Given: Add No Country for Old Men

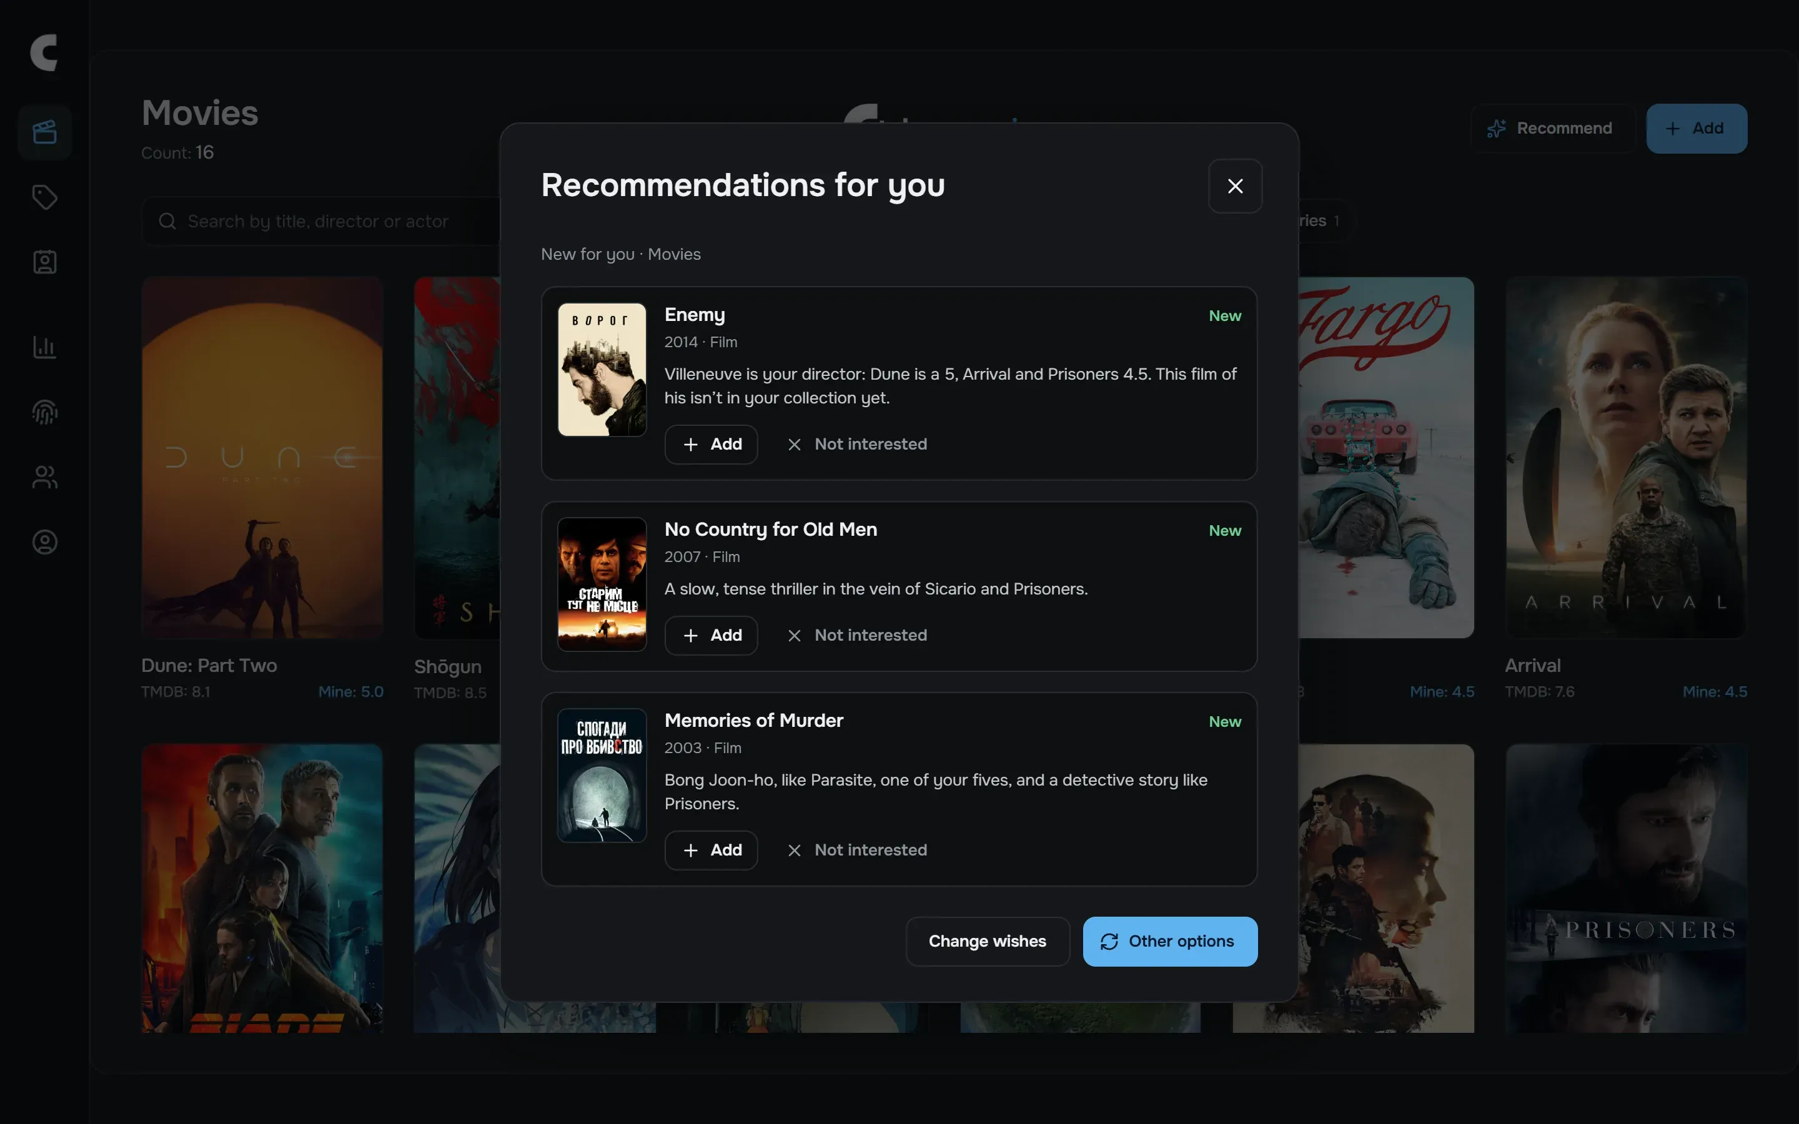Looking at the screenshot, I should point(711,636).
